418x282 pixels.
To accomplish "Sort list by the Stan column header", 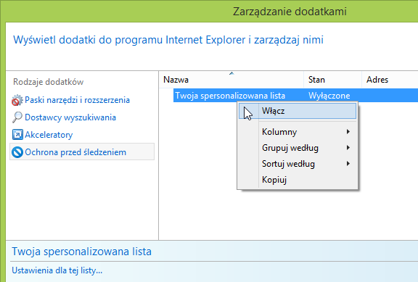I will (332, 79).
